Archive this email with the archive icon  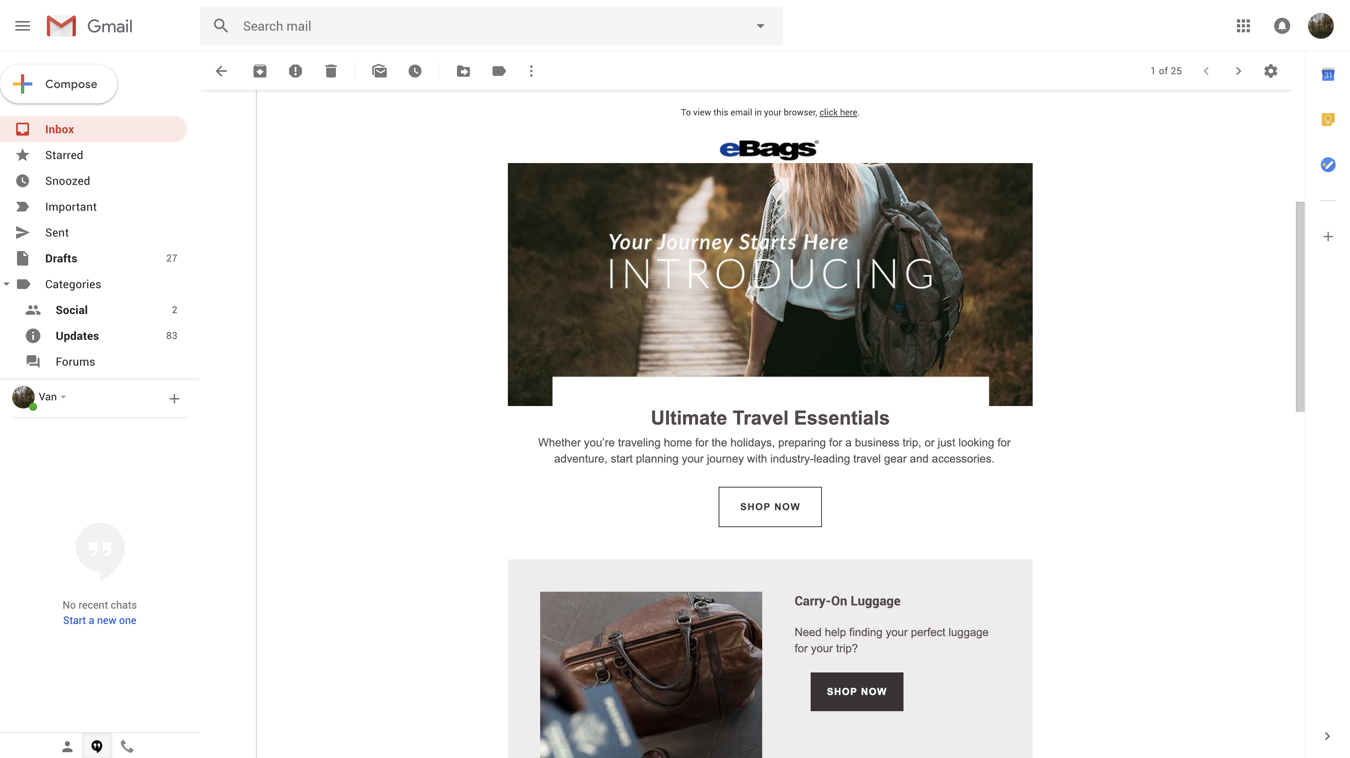[x=260, y=71]
